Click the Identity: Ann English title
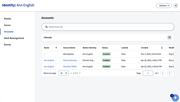Screen dimensions: 180x102 (18, 5)
